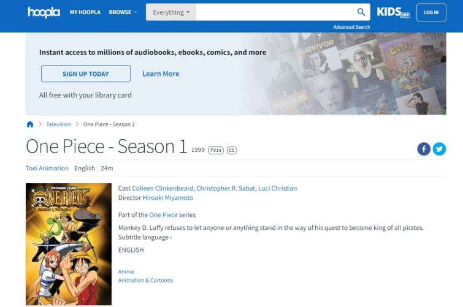Follow the Learn More link
This screenshot has height=307, width=463.
(161, 74)
